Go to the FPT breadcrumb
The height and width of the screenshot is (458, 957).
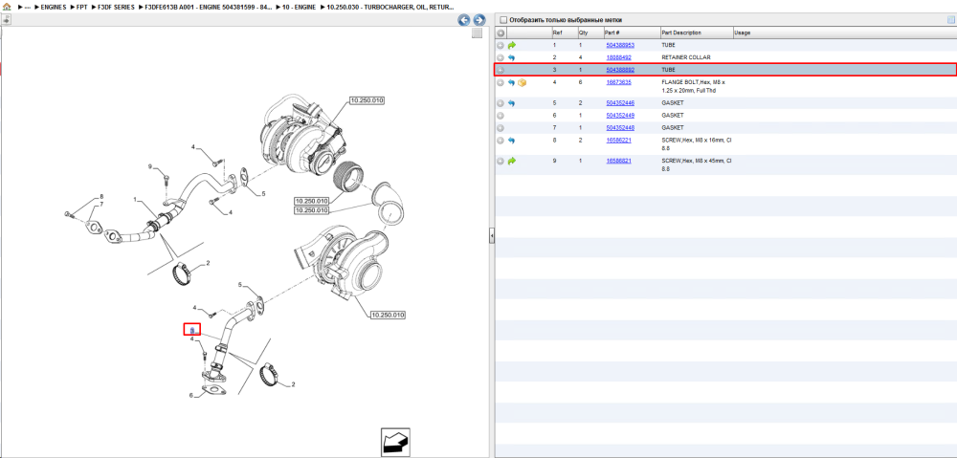click(x=81, y=7)
